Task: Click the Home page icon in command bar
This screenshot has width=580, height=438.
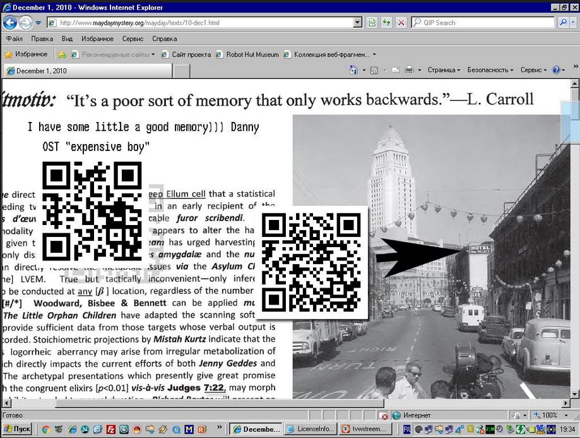Action: [x=353, y=70]
